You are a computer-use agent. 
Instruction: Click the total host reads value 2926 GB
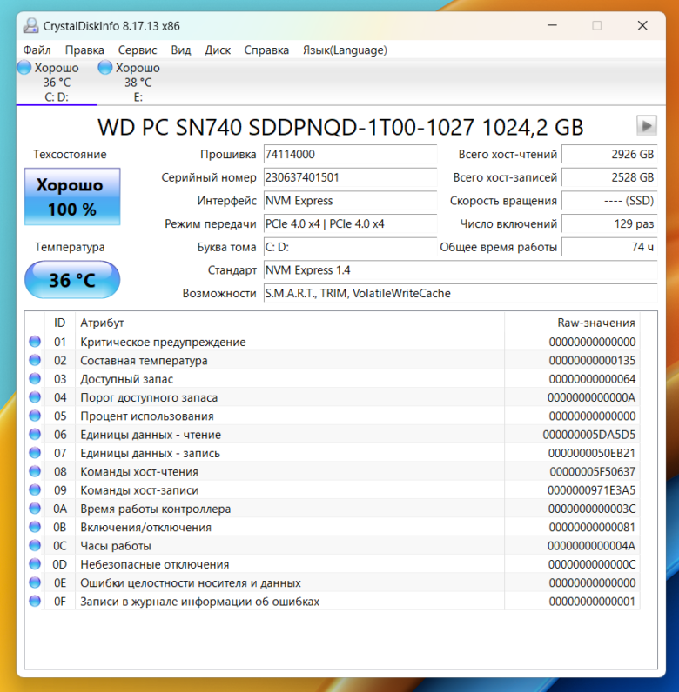(x=609, y=155)
